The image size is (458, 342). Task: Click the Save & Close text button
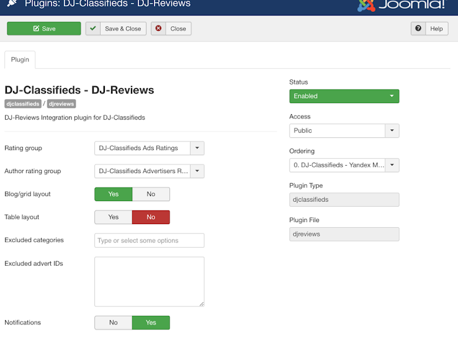123,29
